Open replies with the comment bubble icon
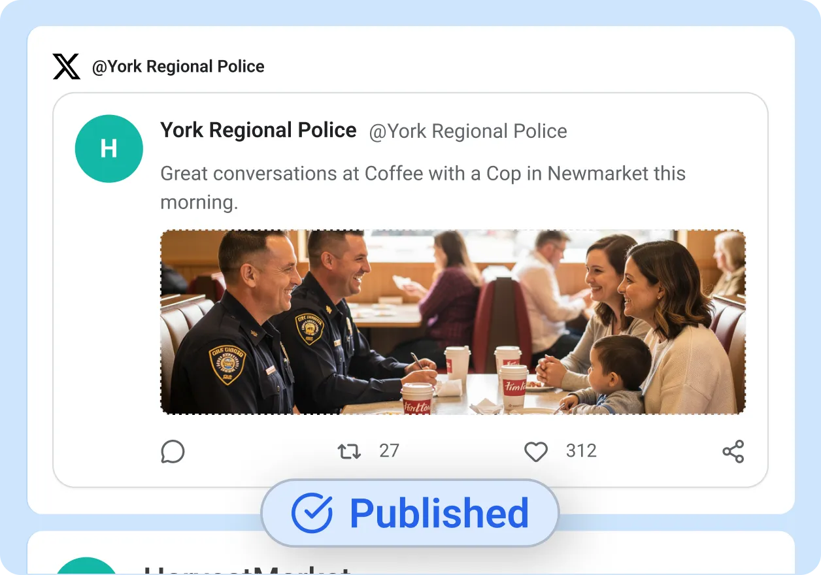 coord(173,452)
